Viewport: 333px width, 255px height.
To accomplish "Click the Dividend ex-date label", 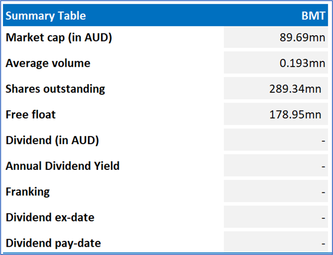I will click(x=50, y=217).
